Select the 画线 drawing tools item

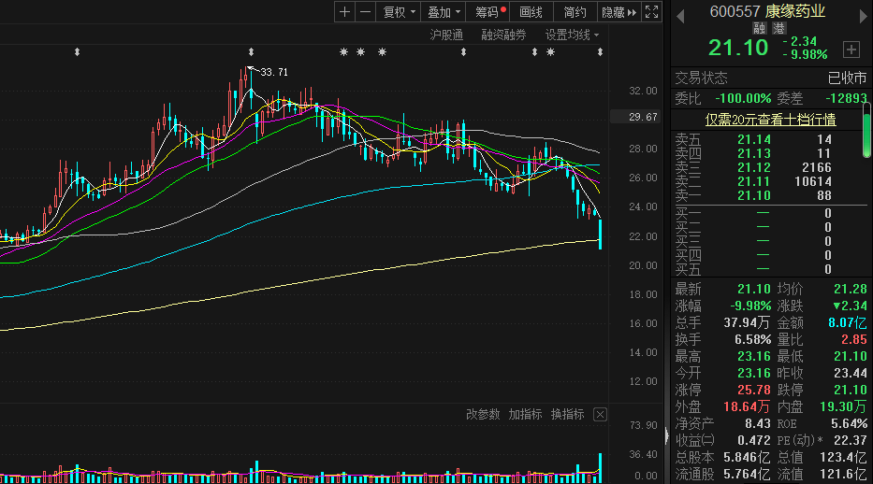[531, 12]
